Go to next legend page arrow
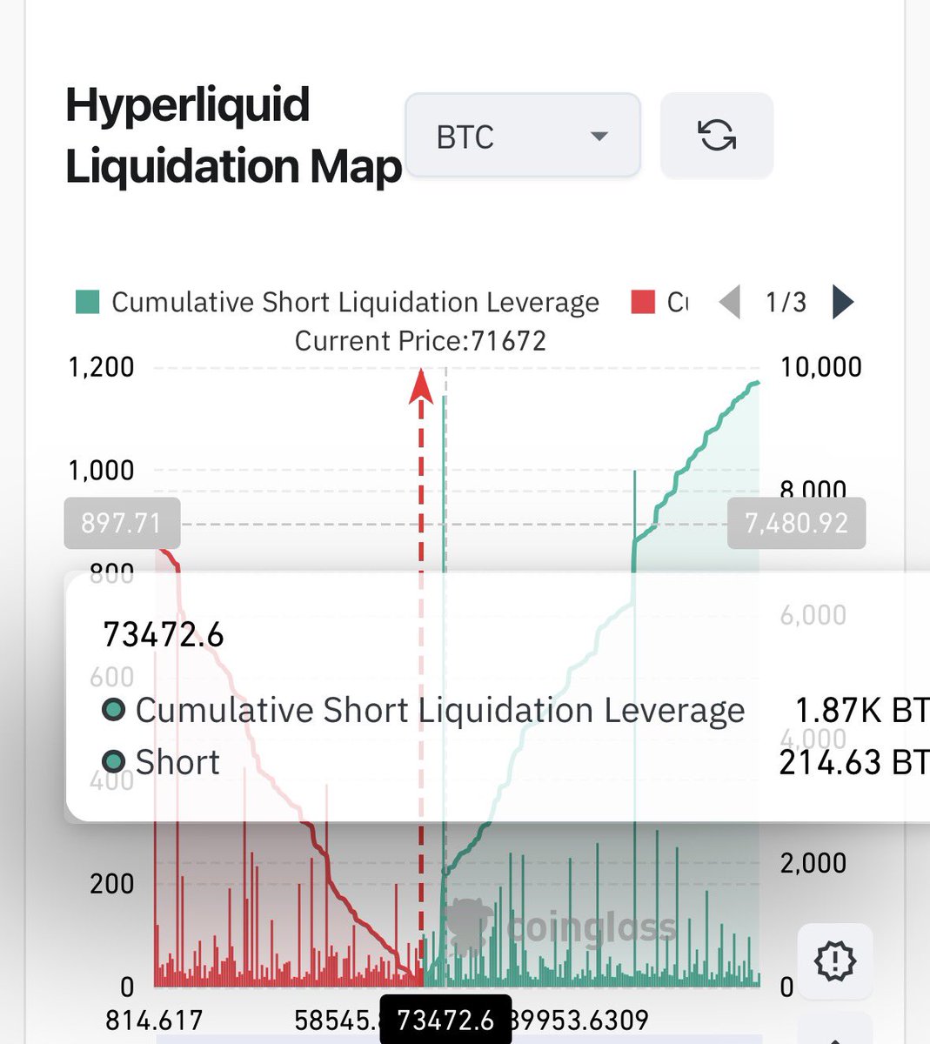Viewport: 930px width, 1044px height. (x=842, y=302)
